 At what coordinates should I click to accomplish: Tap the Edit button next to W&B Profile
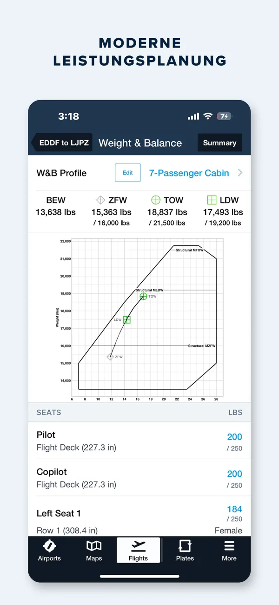click(127, 173)
